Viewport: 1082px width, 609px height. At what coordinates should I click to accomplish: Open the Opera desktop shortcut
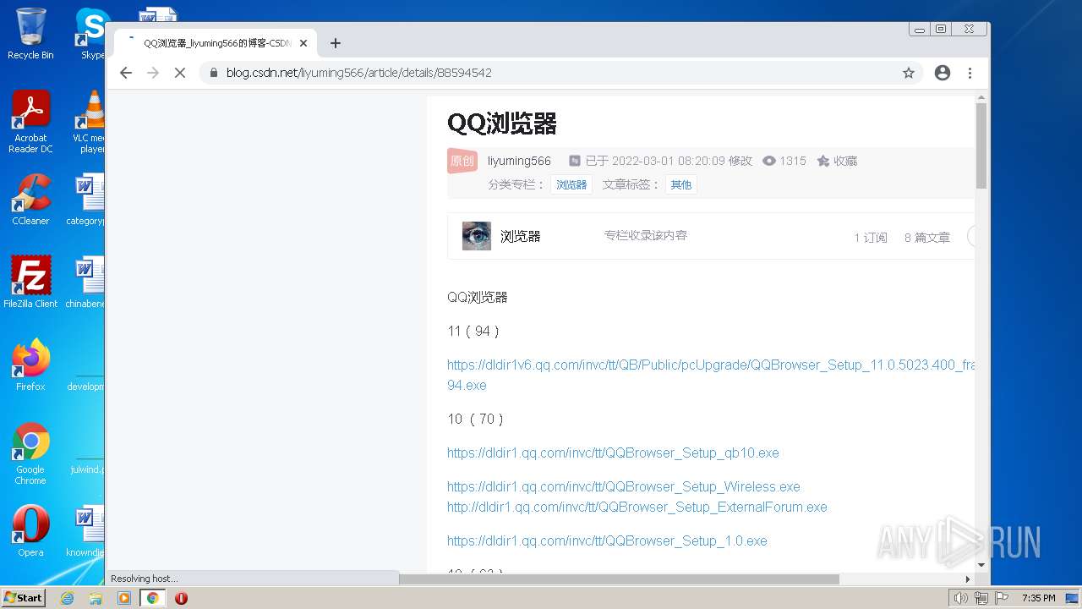tap(30, 530)
